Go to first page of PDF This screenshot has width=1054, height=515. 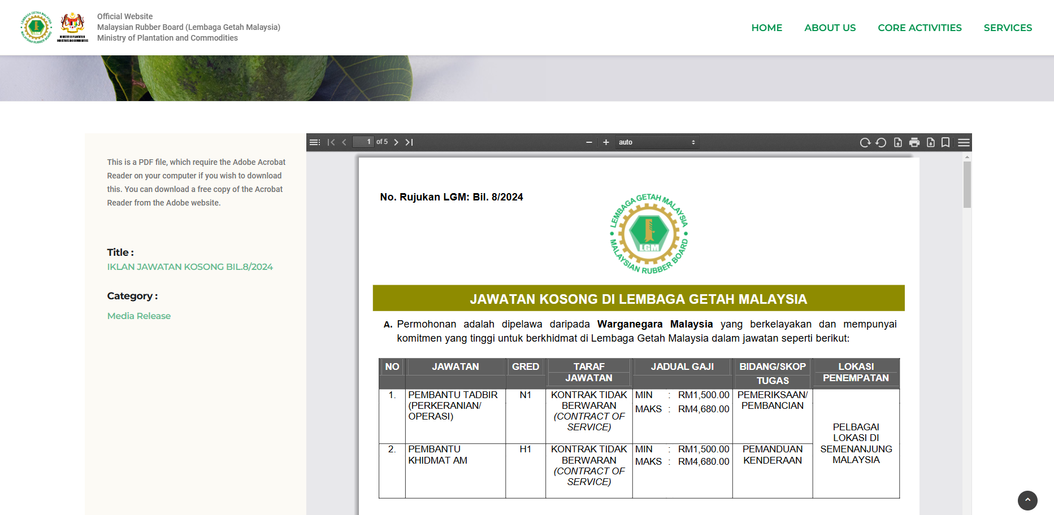(331, 142)
